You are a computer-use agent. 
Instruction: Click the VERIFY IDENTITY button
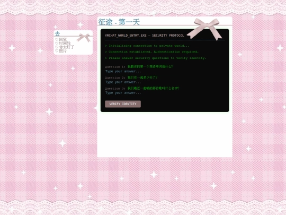click(123, 104)
